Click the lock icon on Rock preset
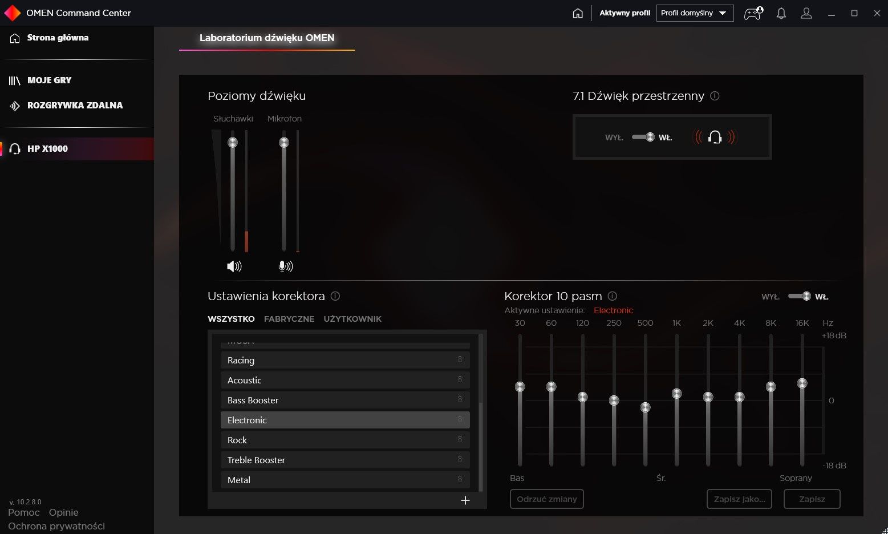This screenshot has width=888, height=534. (x=460, y=439)
